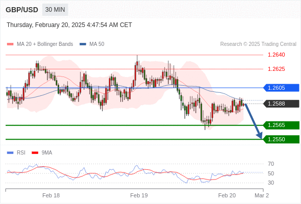Click the MA 20 + Bollinger Bands legend label
The height and width of the screenshot is (204, 301).
(x=45, y=44)
